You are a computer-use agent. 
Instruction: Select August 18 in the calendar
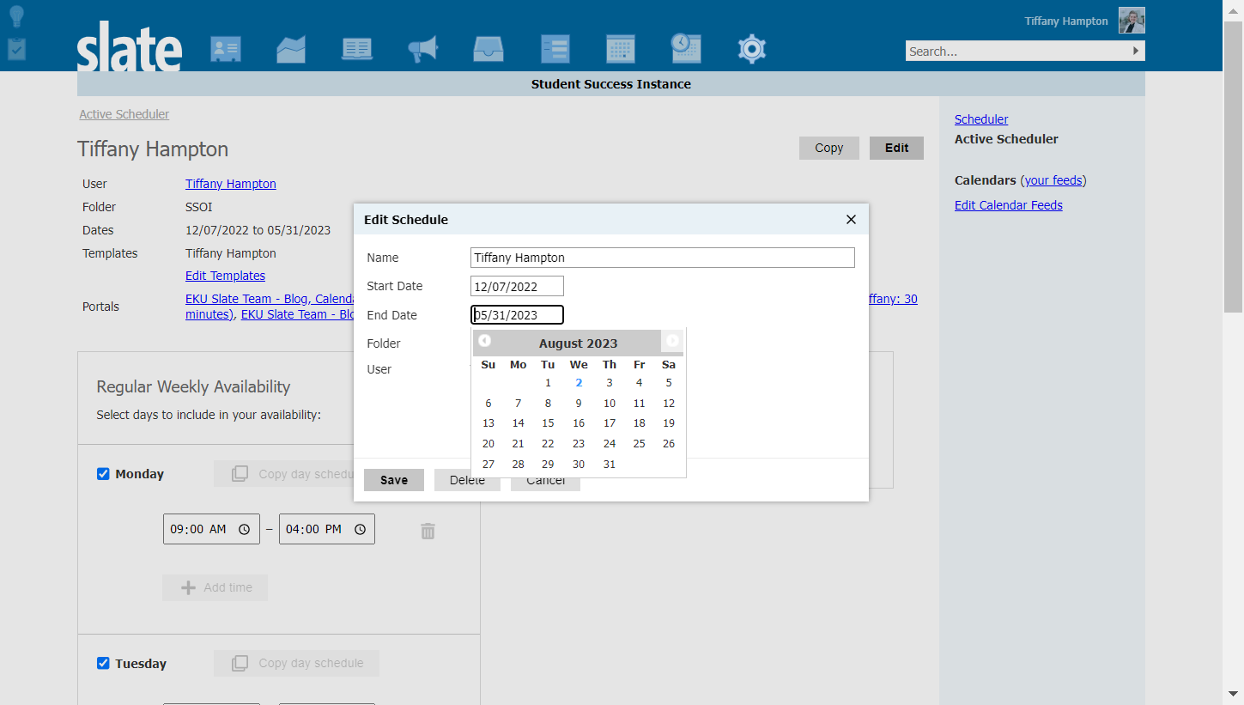639,423
